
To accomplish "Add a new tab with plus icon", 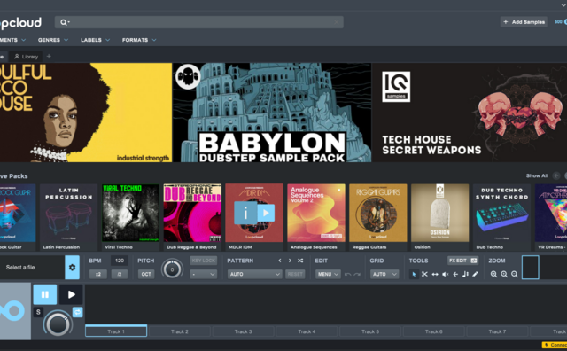I will point(49,57).
